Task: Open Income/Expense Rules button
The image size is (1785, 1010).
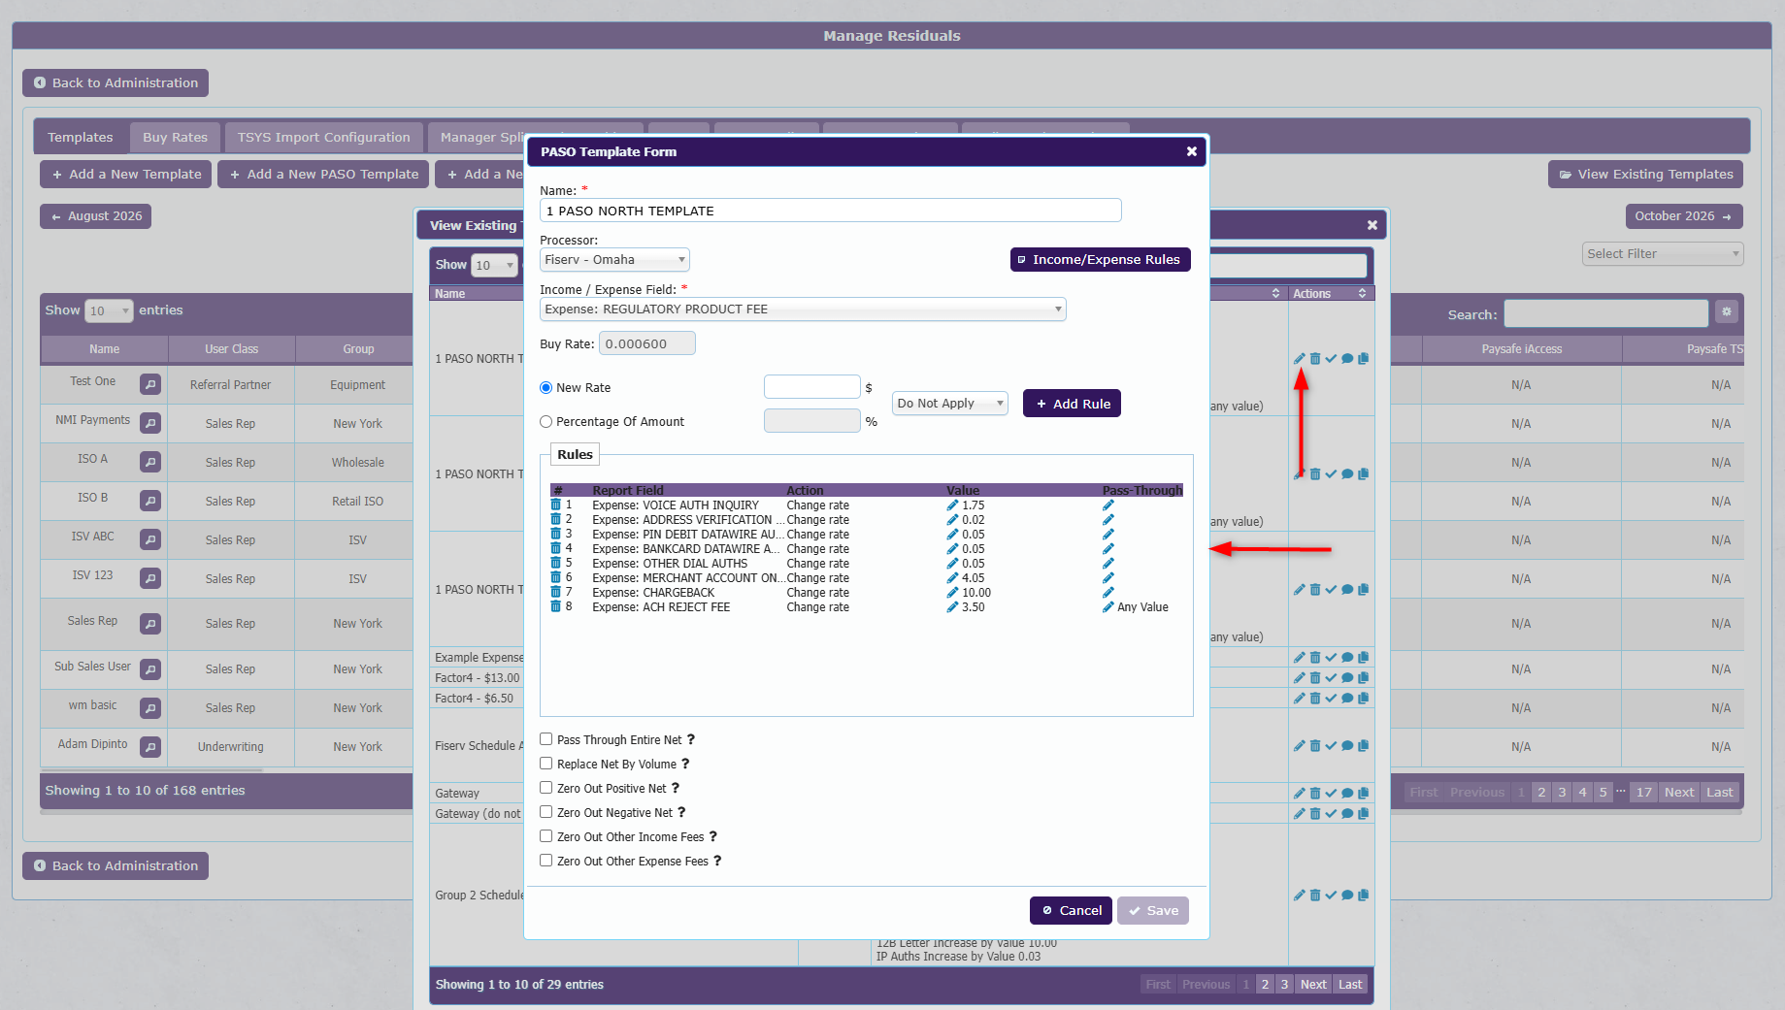Action: pyautogui.click(x=1100, y=259)
